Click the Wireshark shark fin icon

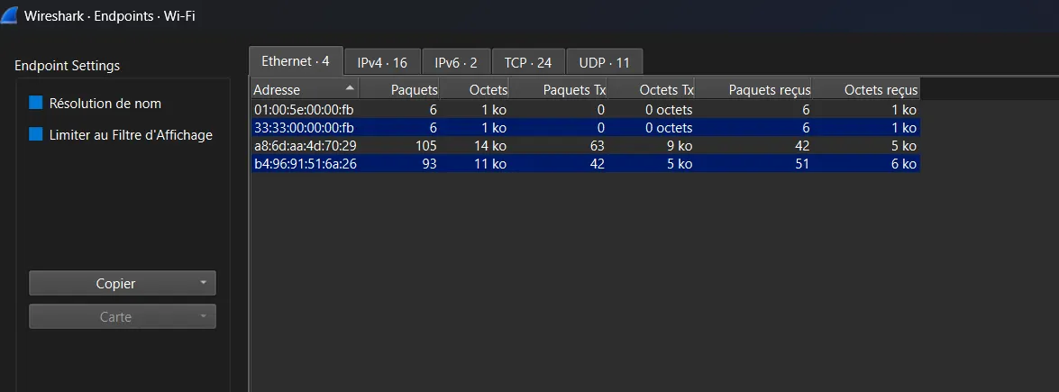(14, 16)
